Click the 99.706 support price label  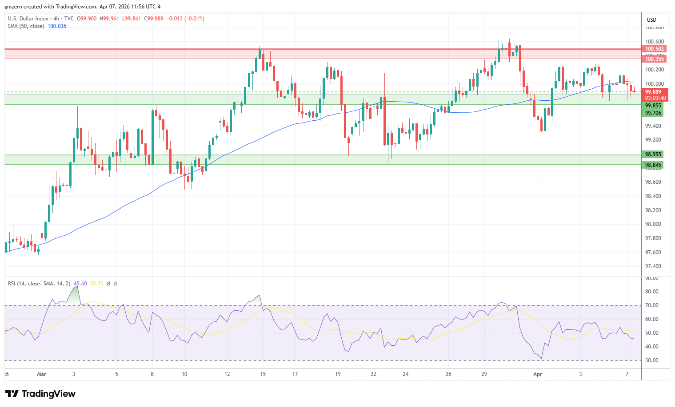[653, 113]
